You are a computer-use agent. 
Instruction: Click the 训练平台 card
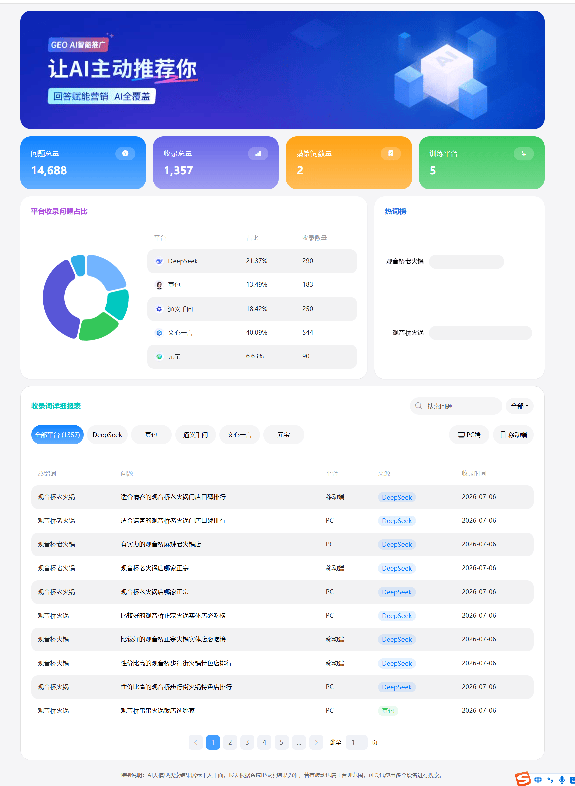tap(481, 163)
